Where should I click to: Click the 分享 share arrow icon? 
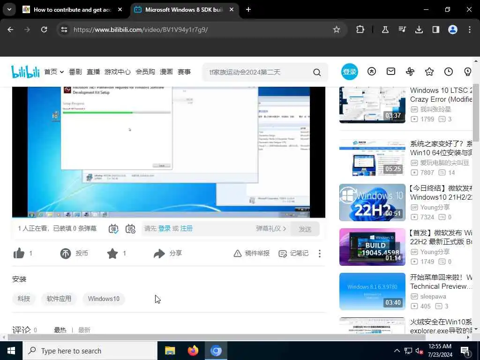[159, 254]
